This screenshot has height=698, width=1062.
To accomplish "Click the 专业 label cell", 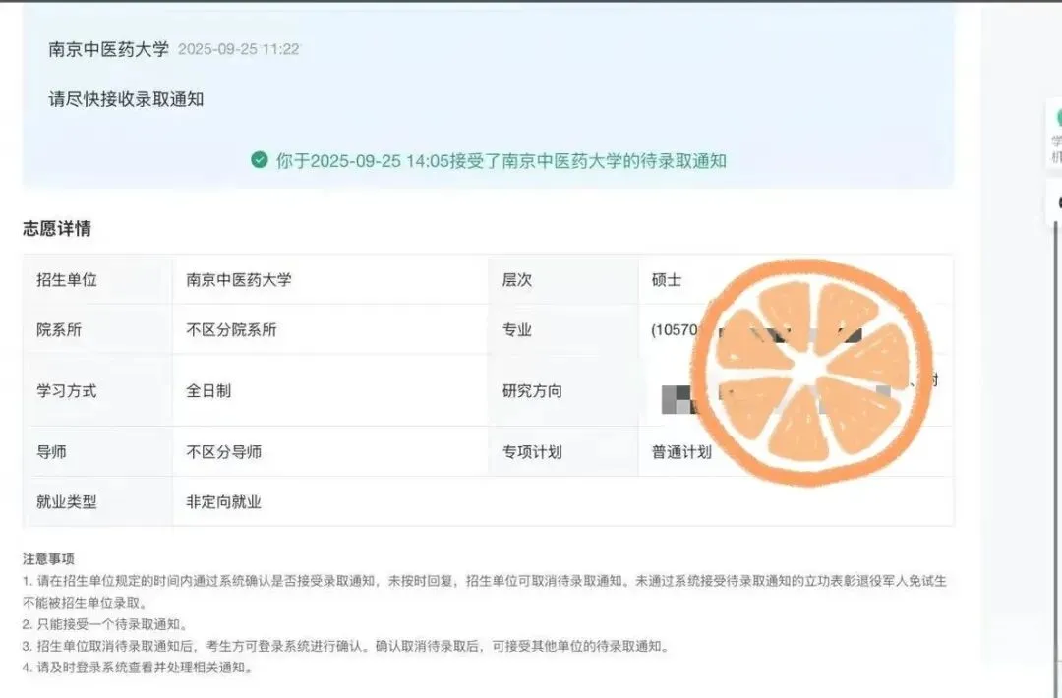I will 562,329.
